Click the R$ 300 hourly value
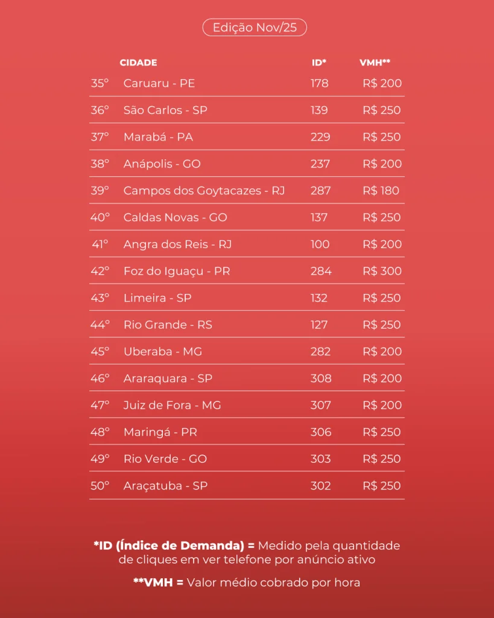The height and width of the screenshot is (618, 494). pos(382,271)
